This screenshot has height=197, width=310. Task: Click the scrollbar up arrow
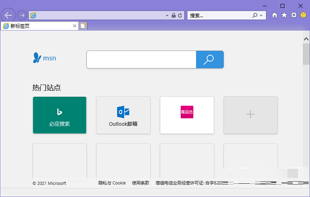click(306, 39)
